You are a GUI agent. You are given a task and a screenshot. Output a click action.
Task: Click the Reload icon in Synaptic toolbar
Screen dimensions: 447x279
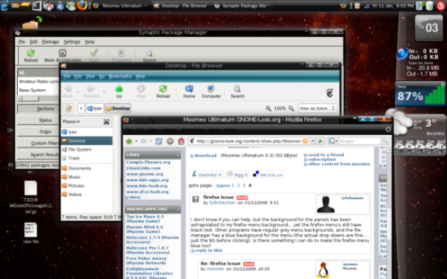coord(30,53)
